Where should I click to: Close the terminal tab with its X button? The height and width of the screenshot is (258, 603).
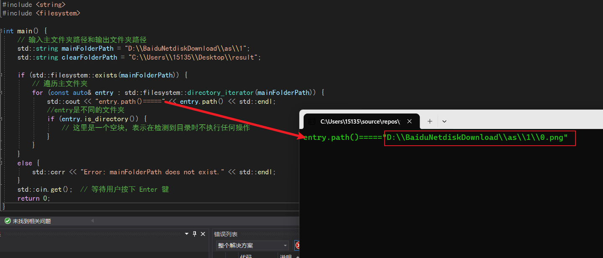tap(409, 121)
